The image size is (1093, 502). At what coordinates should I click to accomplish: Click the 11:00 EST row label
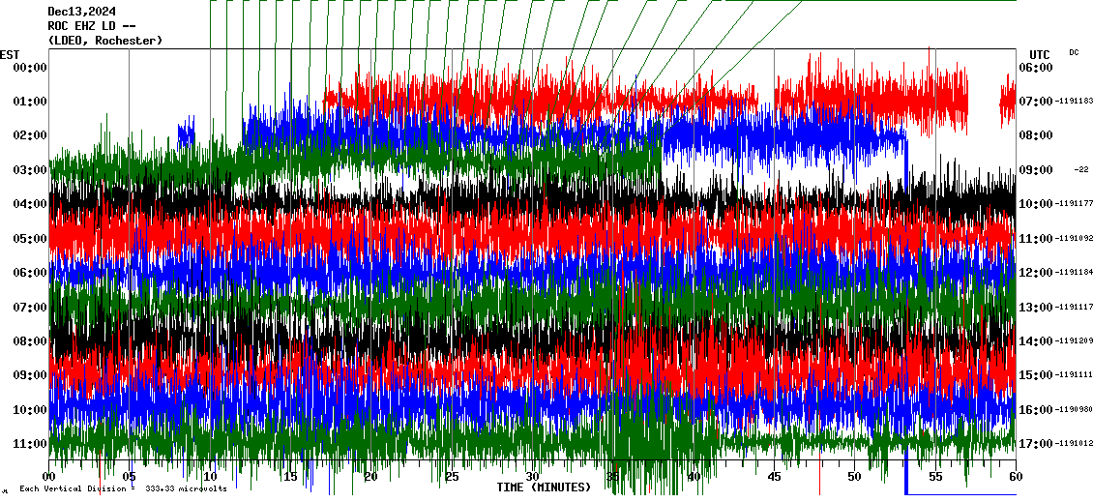30,444
